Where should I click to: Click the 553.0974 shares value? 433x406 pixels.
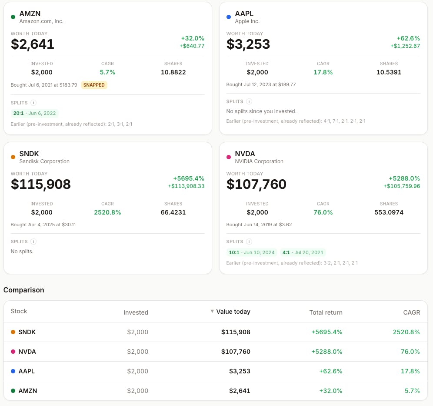point(389,212)
